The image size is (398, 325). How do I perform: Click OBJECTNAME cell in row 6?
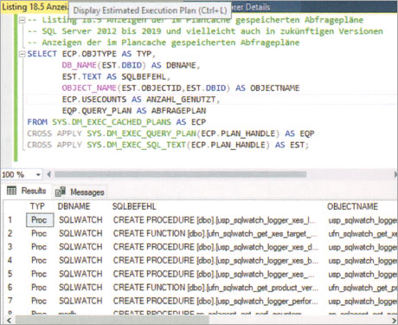(x=362, y=288)
